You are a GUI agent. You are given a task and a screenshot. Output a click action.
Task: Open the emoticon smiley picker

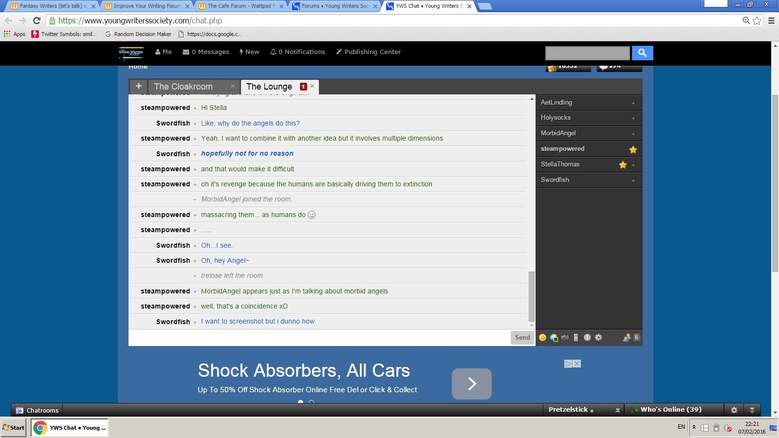tap(542, 337)
